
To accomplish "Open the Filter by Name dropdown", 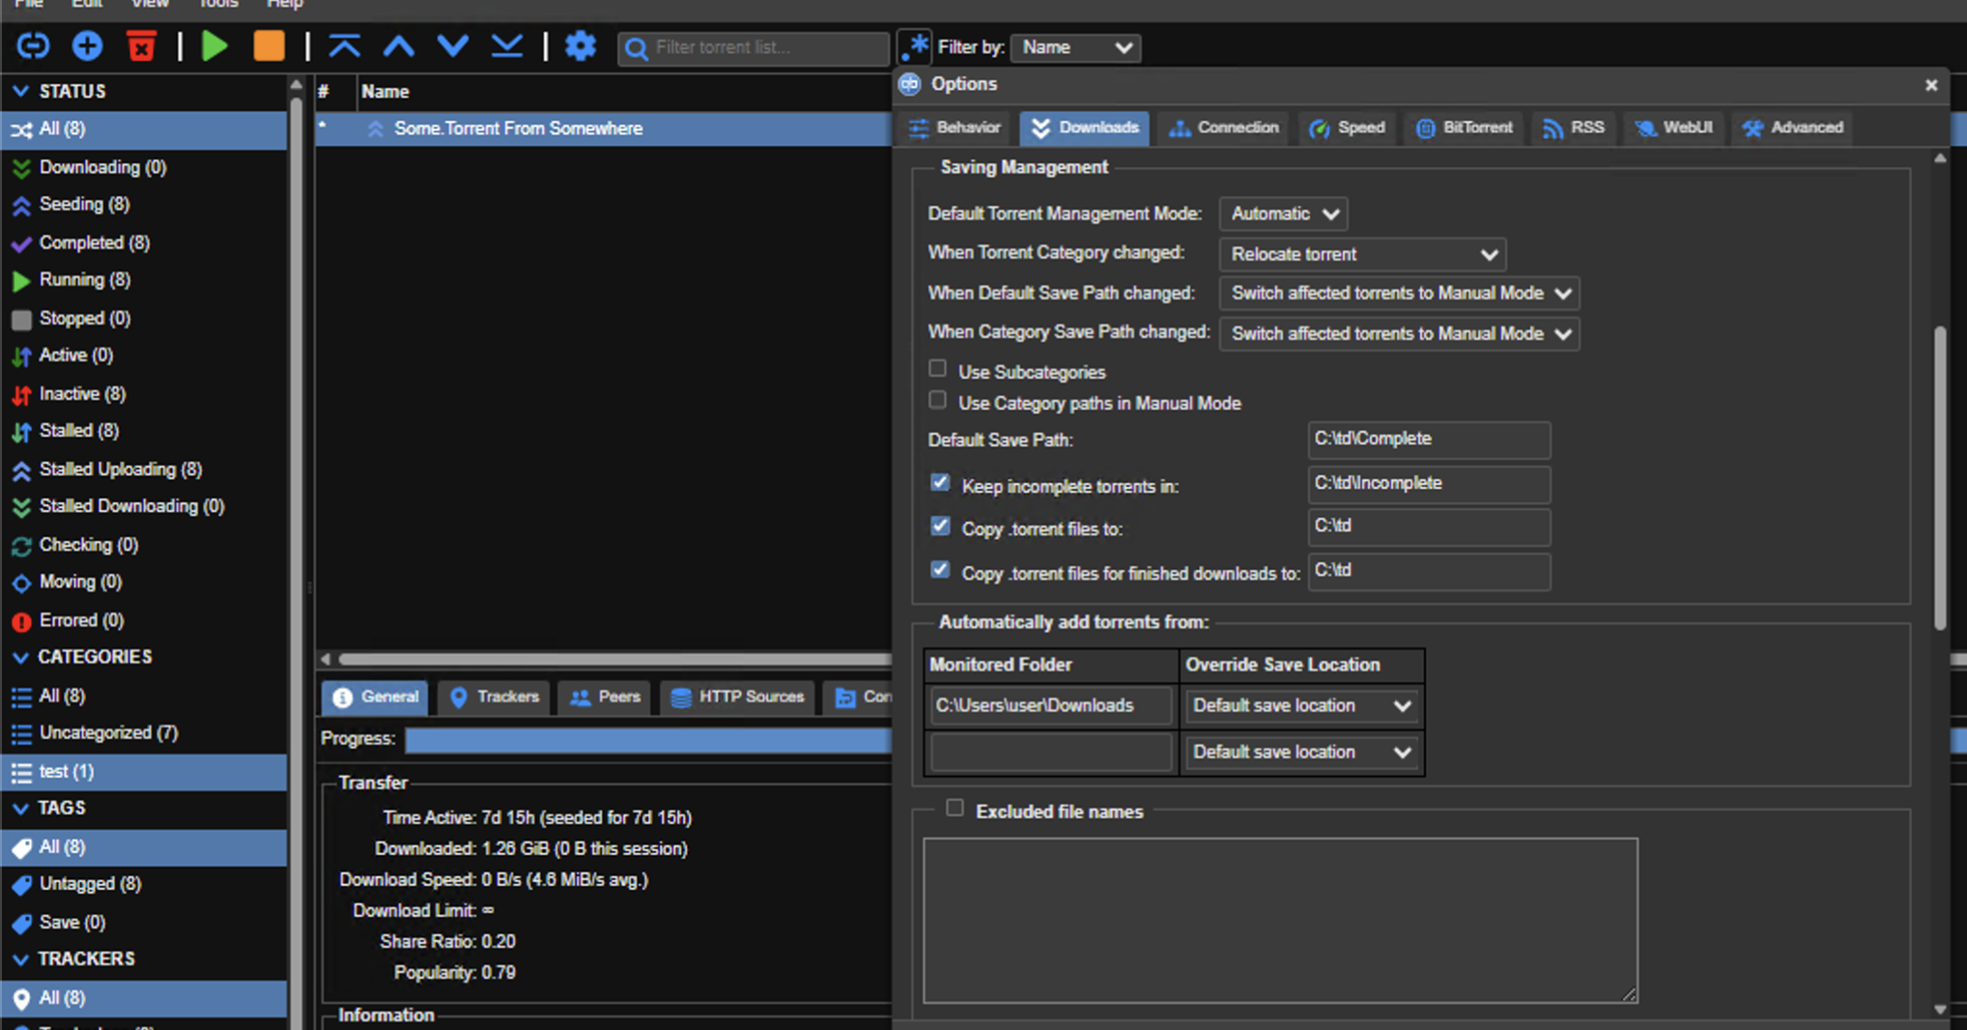I will pos(1075,47).
